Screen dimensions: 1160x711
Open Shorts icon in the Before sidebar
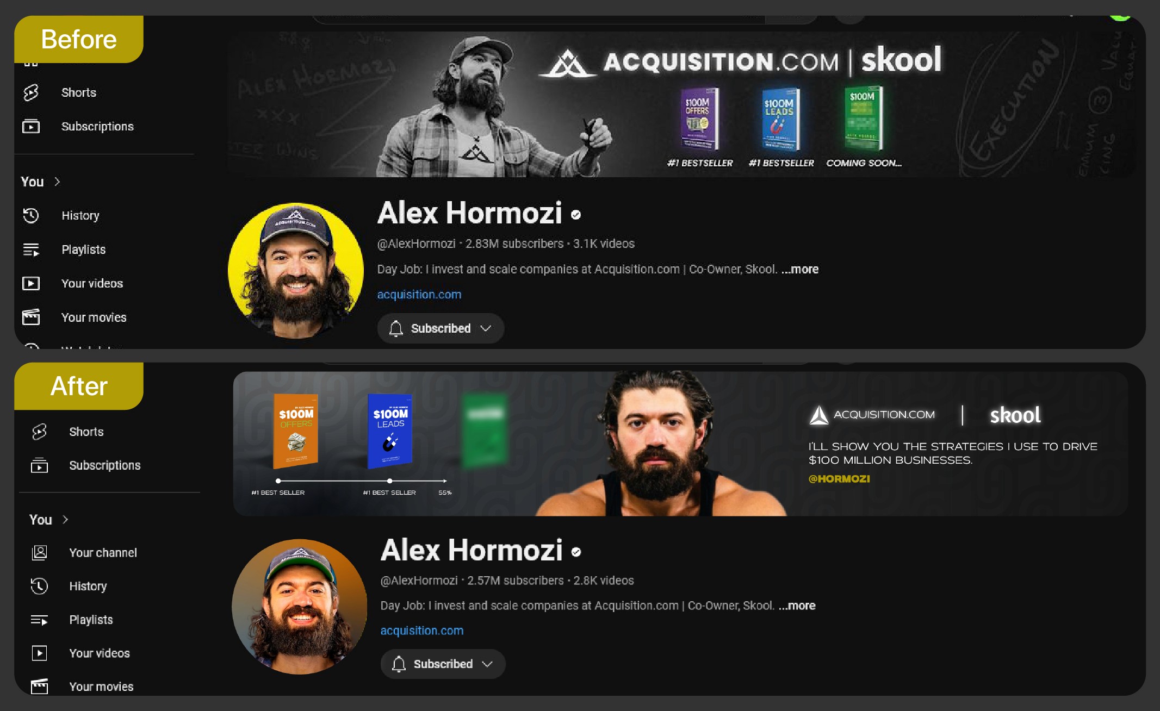31,92
